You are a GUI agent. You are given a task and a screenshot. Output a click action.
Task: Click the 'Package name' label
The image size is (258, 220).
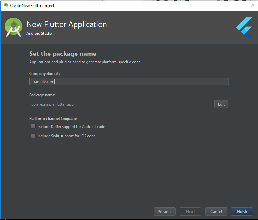(42, 95)
